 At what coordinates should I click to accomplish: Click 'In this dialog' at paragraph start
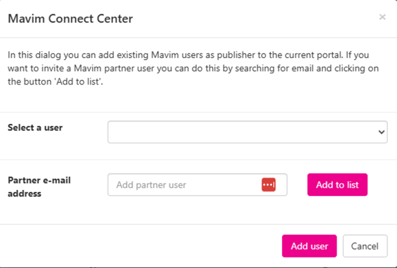pos(34,55)
